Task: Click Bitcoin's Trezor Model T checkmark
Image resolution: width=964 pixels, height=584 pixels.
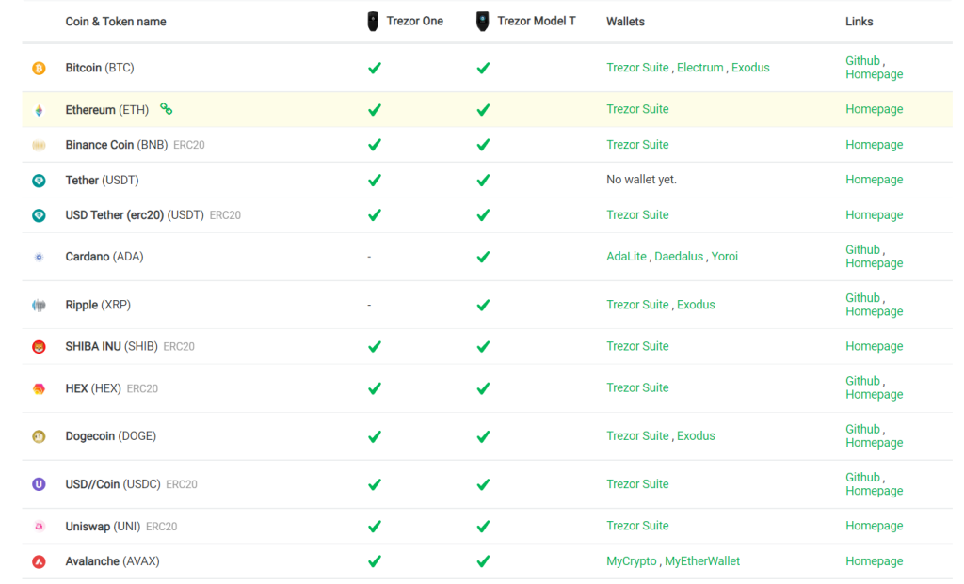Action: click(x=483, y=68)
